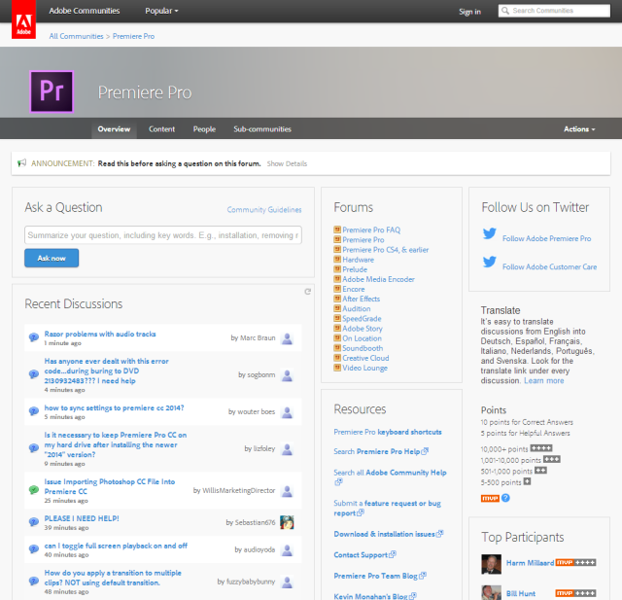The height and width of the screenshot is (600, 622).
Task: Open 'How do you apply a transition' thread
Action: (x=113, y=578)
